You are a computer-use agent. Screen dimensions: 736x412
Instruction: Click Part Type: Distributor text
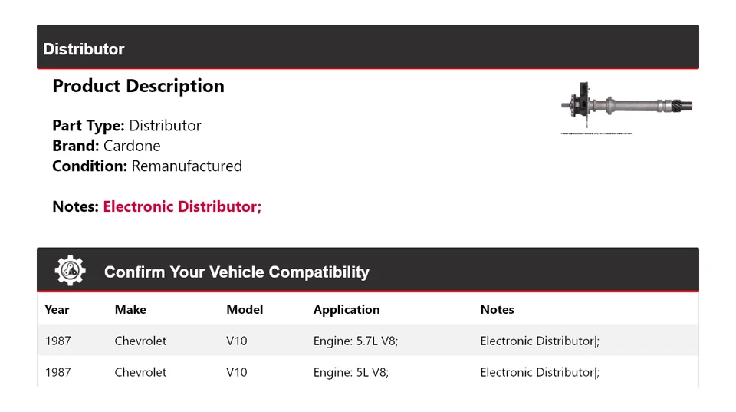coord(127,126)
